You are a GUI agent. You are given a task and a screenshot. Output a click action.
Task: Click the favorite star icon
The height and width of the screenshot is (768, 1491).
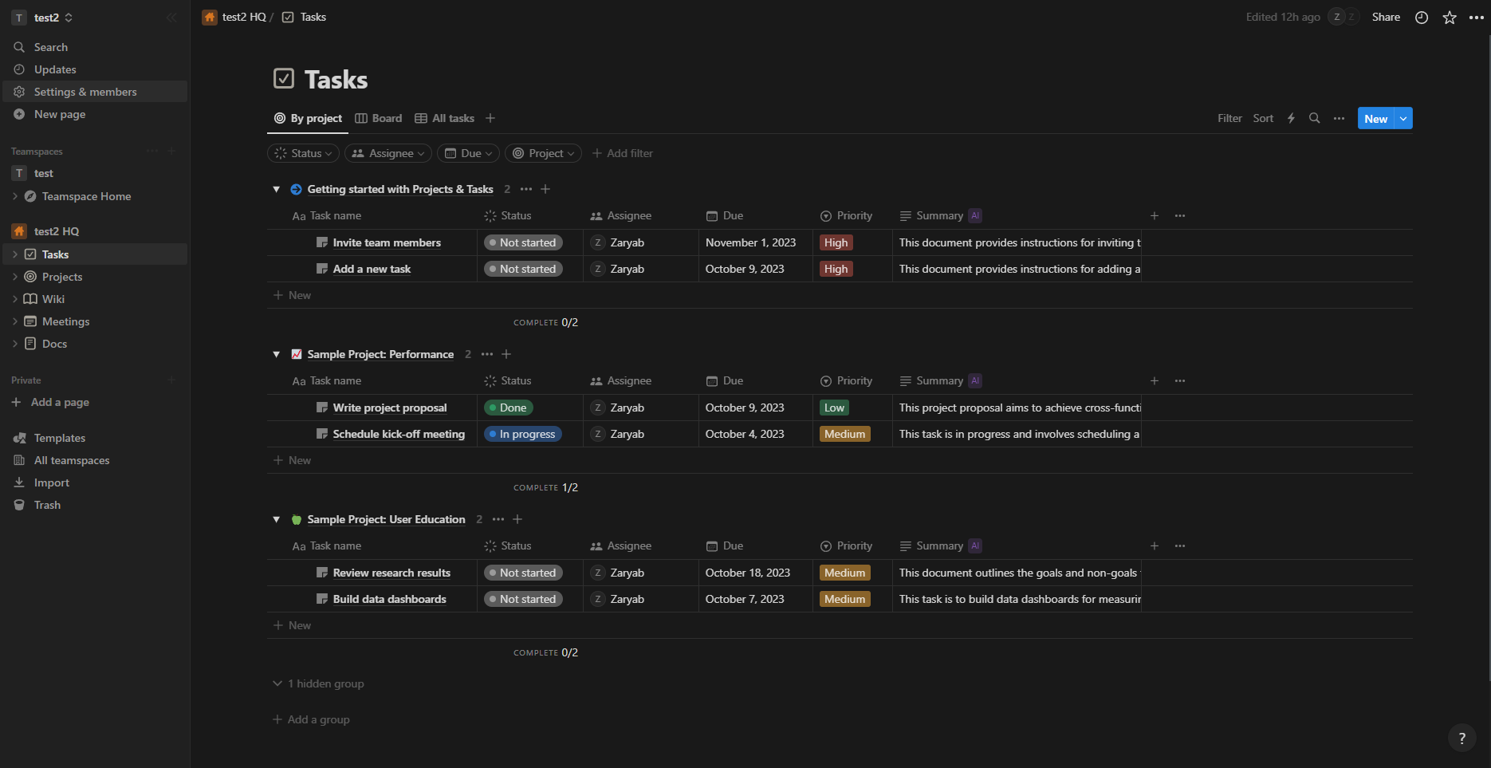click(1450, 18)
